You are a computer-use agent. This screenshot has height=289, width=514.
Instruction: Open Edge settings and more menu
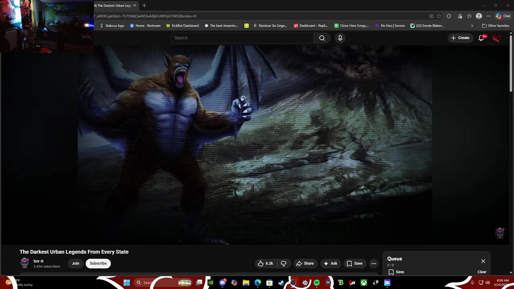pyautogui.click(x=488, y=16)
